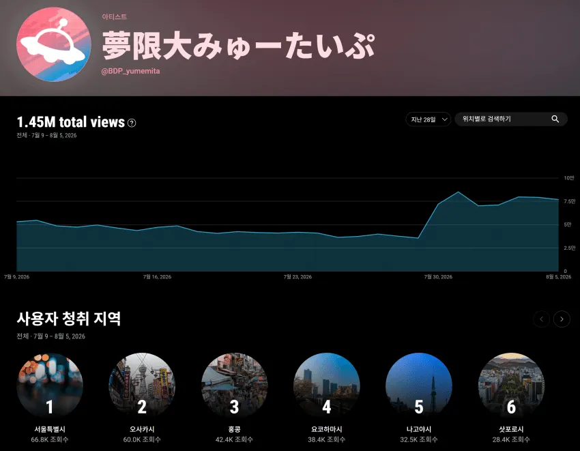Click the 7.5만 y-axis label
The image size is (580, 451).
coord(570,201)
